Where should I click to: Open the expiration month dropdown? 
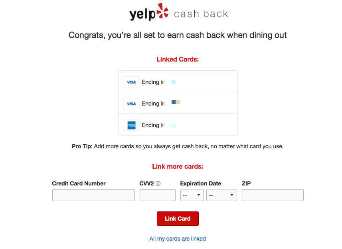click(x=192, y=195)
